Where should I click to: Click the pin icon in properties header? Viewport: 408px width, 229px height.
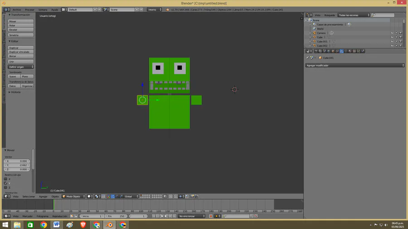pos(307,57)
